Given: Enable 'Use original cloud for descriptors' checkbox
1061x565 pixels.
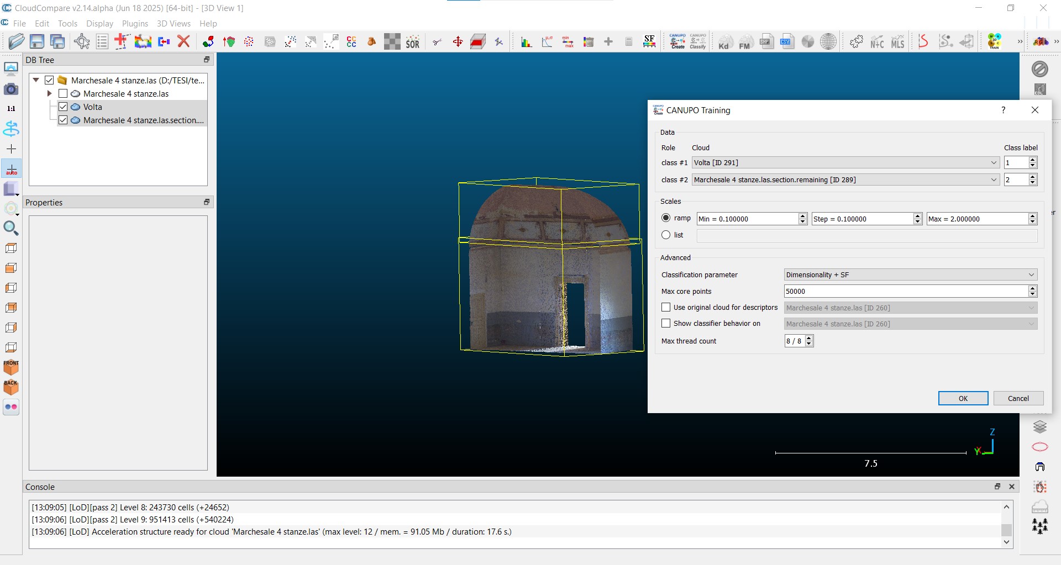Looking at the screenshot, I should 666,308.
